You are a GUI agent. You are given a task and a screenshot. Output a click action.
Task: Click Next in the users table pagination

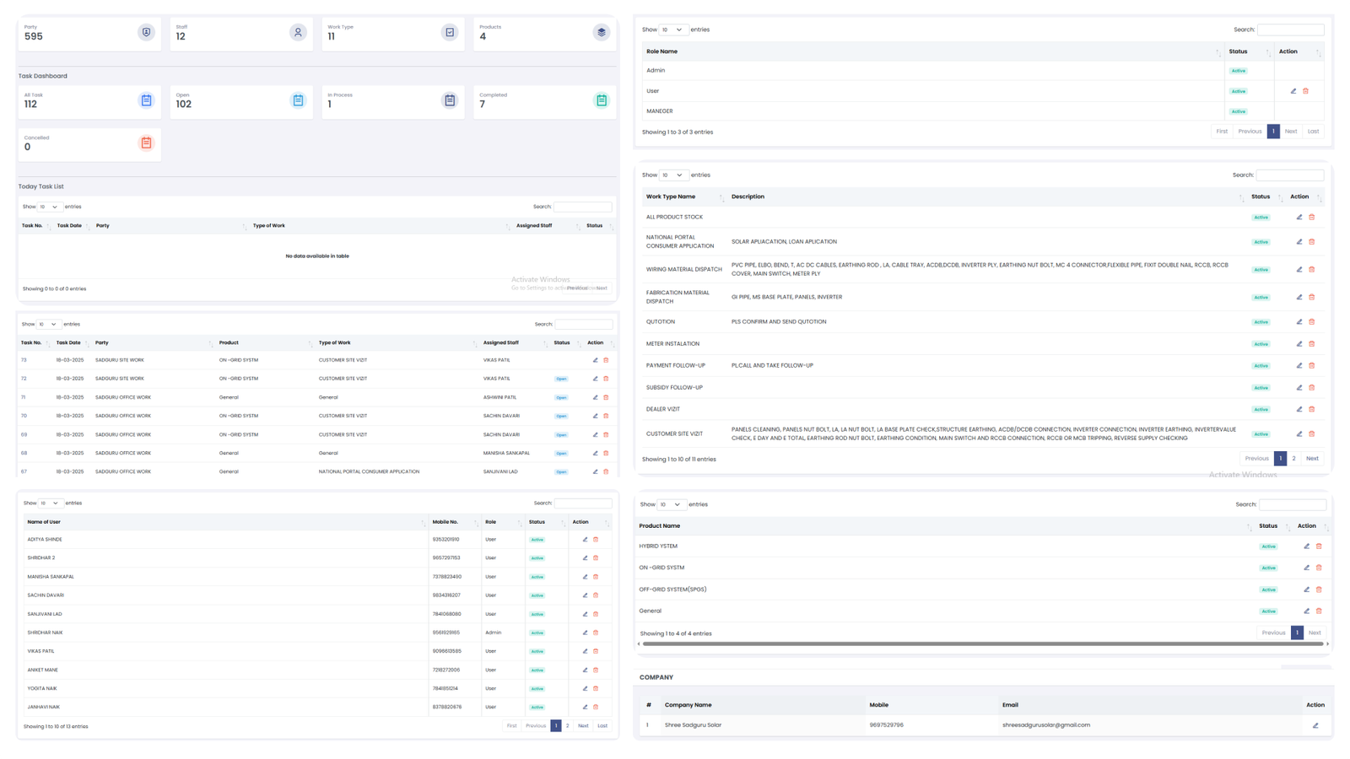(x=583, y=726)
